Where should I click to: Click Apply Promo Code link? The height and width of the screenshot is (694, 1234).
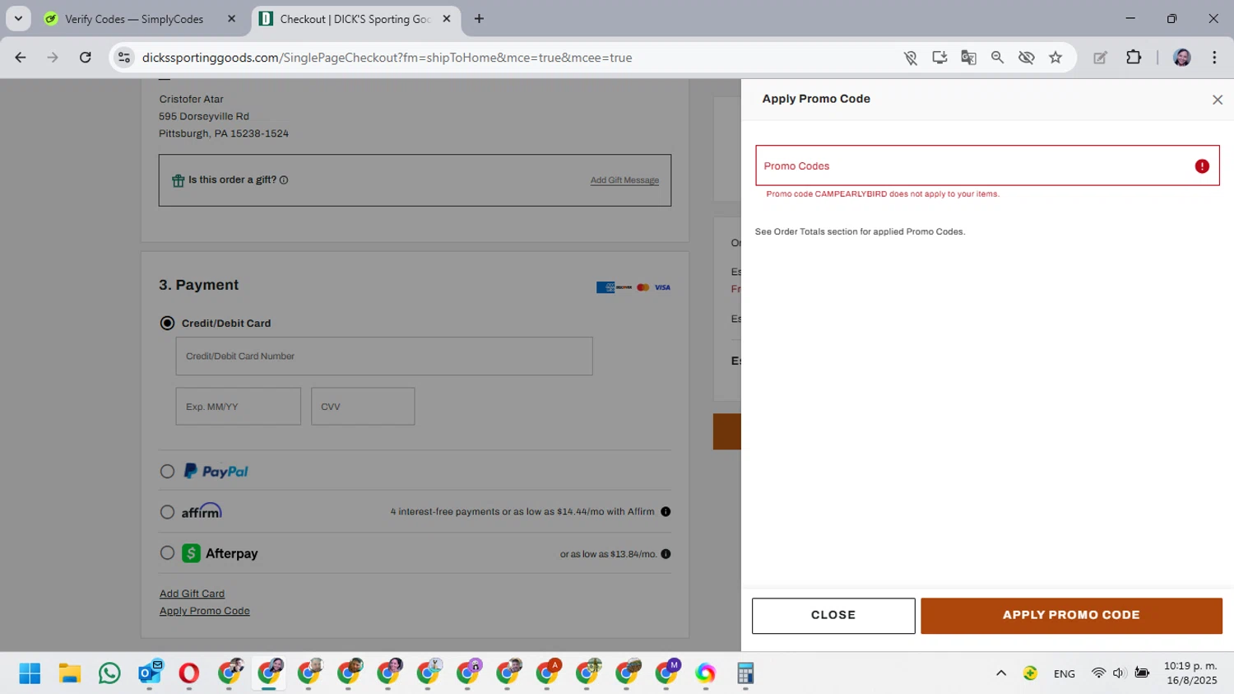pyautogui.click(x=204, y=611)
